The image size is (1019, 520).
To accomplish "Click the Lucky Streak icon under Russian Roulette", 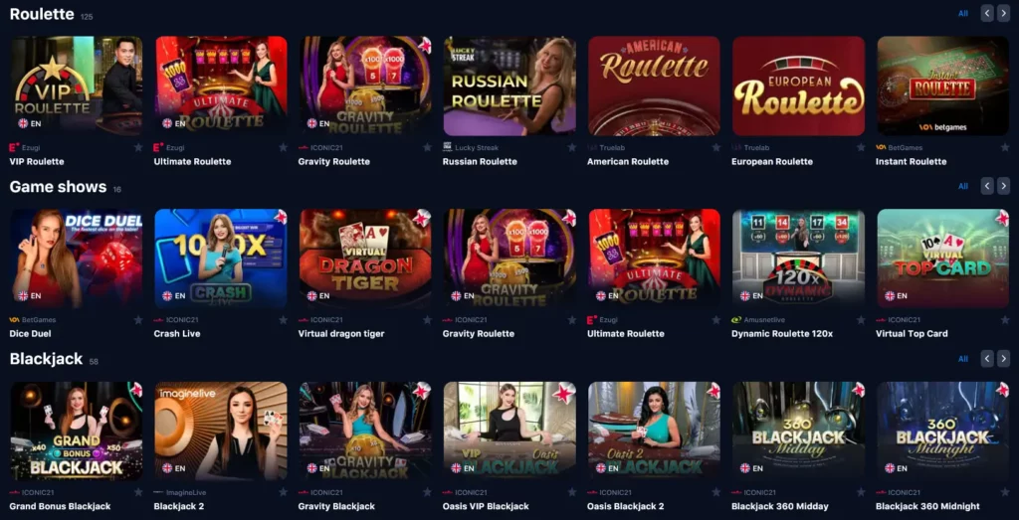I will pyautogui.click(x=447, y=147).
